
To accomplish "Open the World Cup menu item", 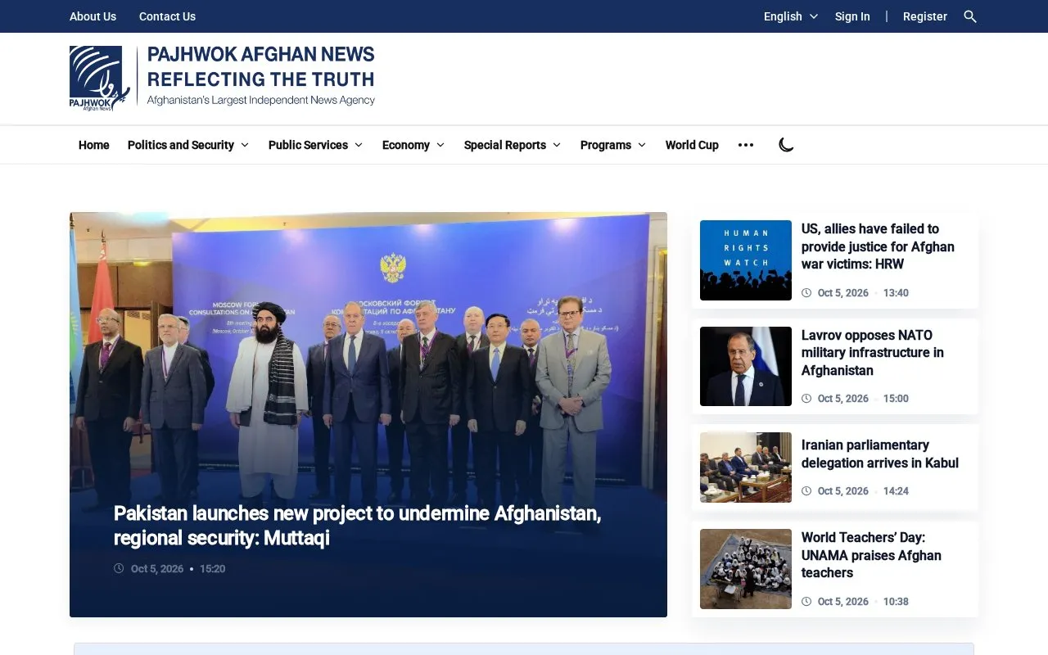I will click(692, 145).
